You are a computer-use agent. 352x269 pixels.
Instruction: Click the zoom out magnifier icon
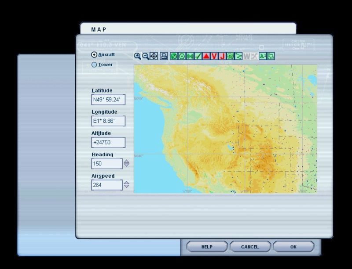pyautogui.click(x=145, y=56)
